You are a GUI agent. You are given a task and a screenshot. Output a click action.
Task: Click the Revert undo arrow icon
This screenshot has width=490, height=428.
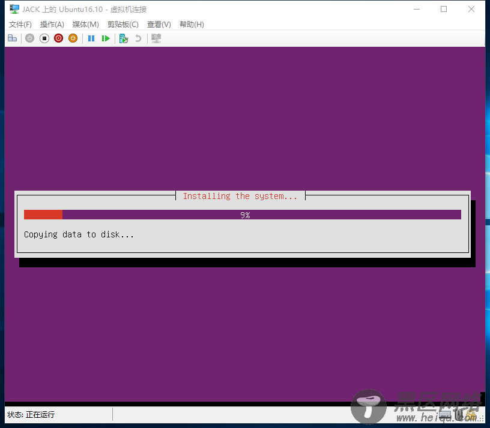point(138,38)
